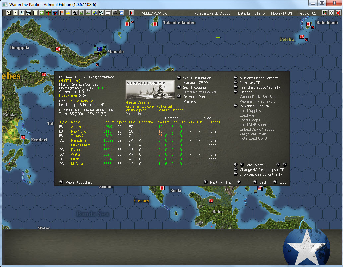Open the green star icon in toolbar
This screenshot has width=343, height=267.
[x=41, y=13]
